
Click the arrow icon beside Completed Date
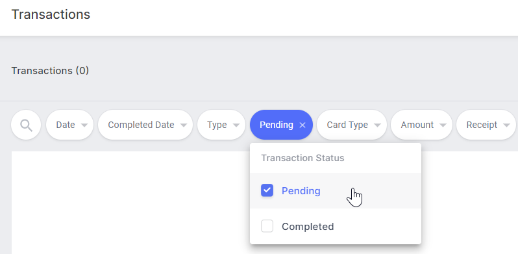pos(184,125)
